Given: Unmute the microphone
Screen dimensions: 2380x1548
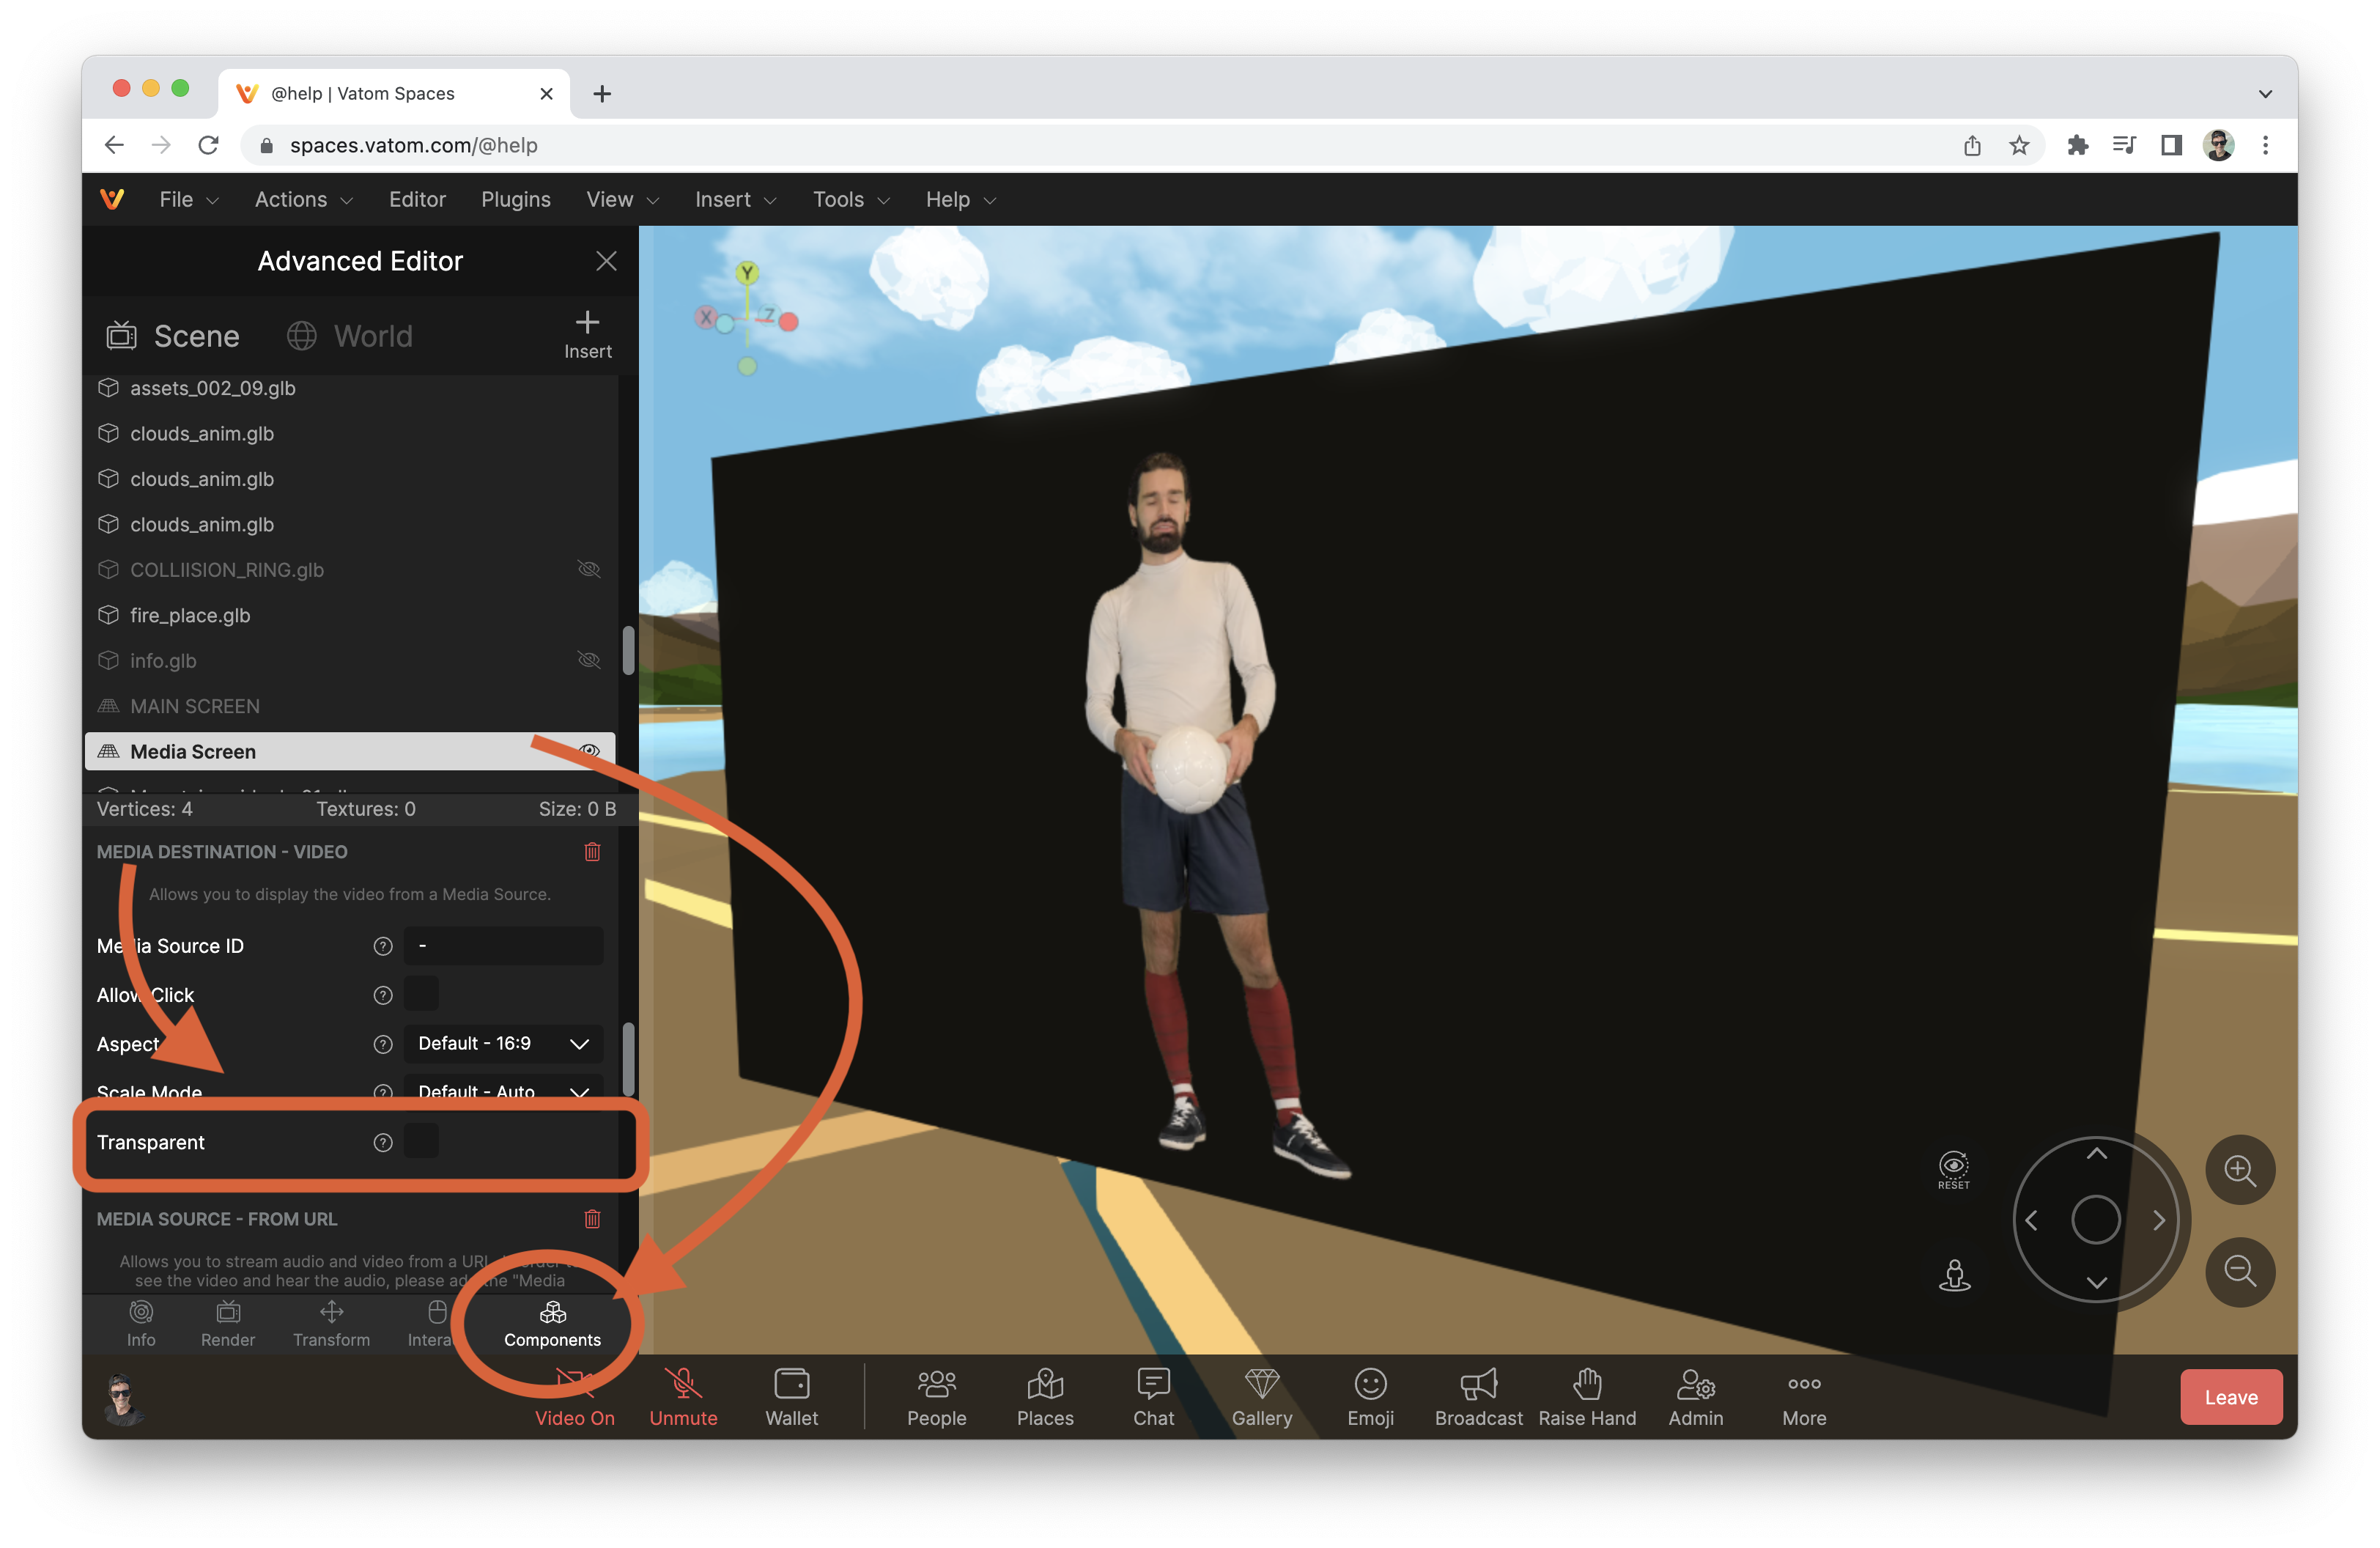Looking at the screenshot, I should [683, 1397].
